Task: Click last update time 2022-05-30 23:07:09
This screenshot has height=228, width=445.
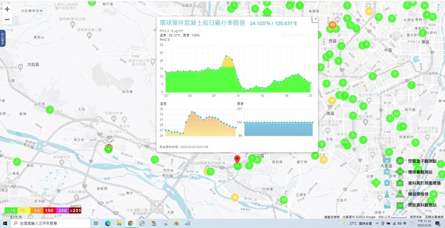Action: tap(194, 147)
